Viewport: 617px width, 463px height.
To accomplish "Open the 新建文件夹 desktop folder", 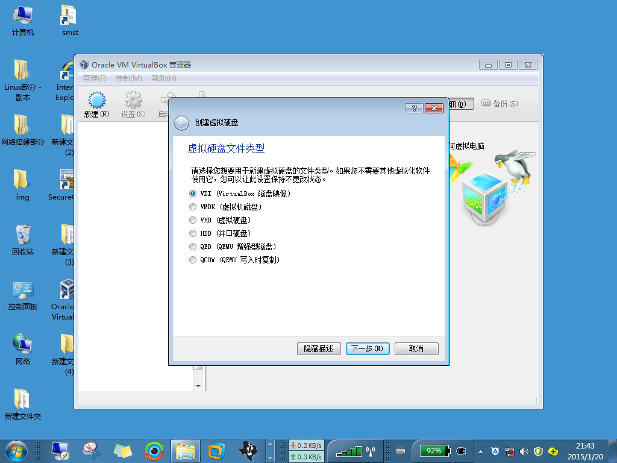I will (22, 404).
